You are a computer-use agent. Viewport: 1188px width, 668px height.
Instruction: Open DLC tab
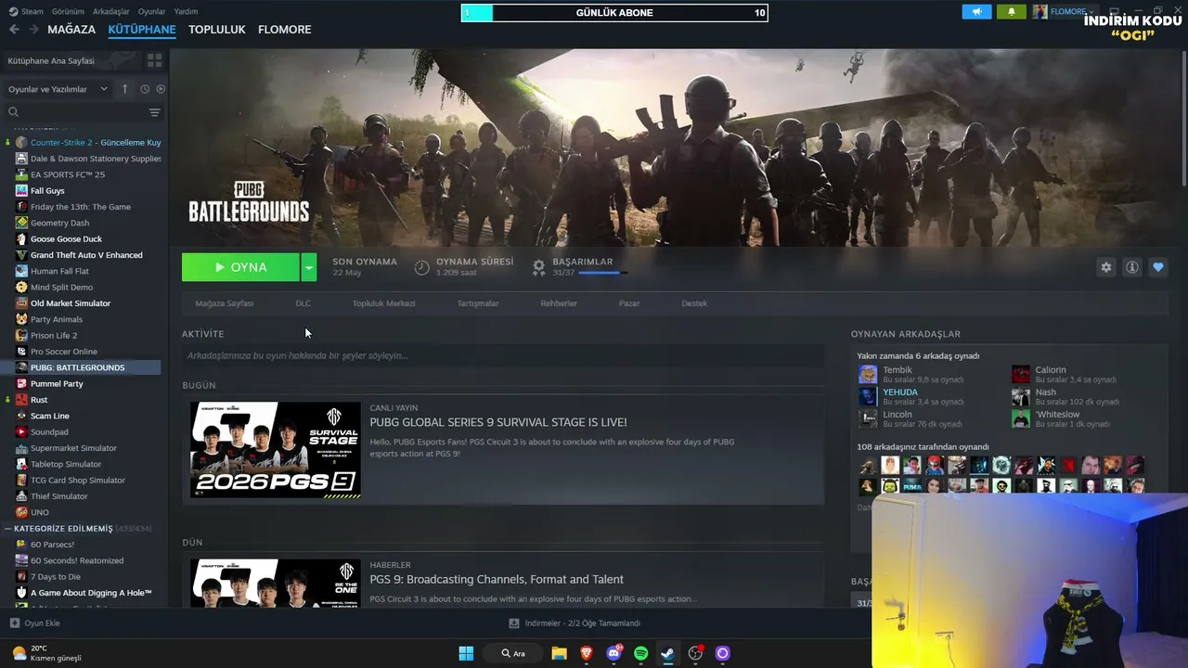coord(303,303)
